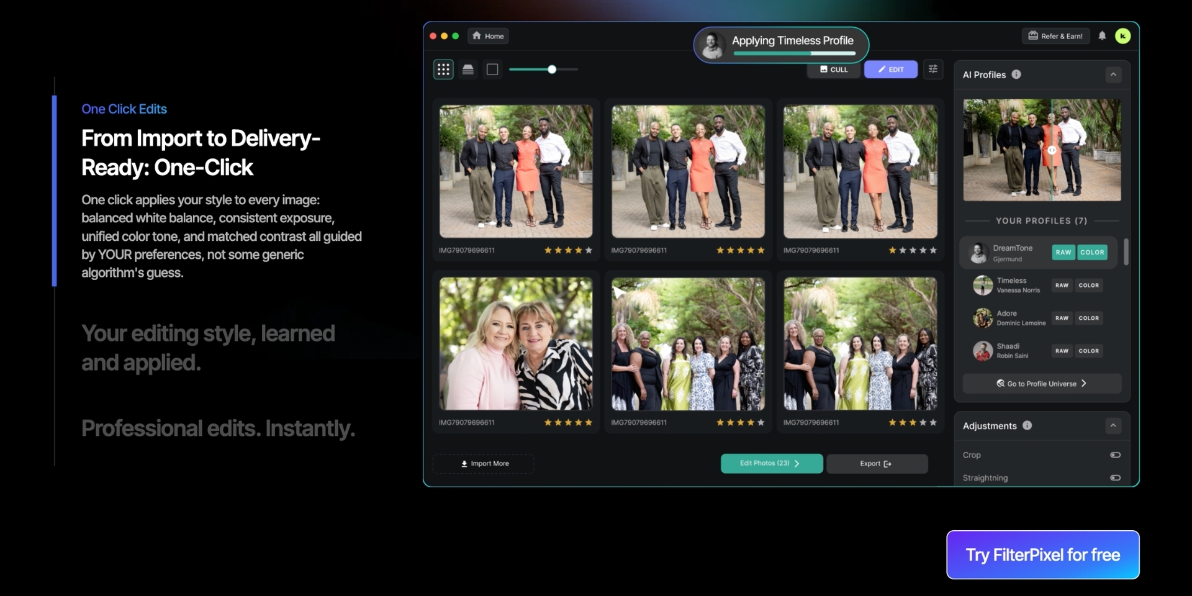Click Edit Photos (23) button
This screenshot has width=1192, height=596.
click(772, 464)
